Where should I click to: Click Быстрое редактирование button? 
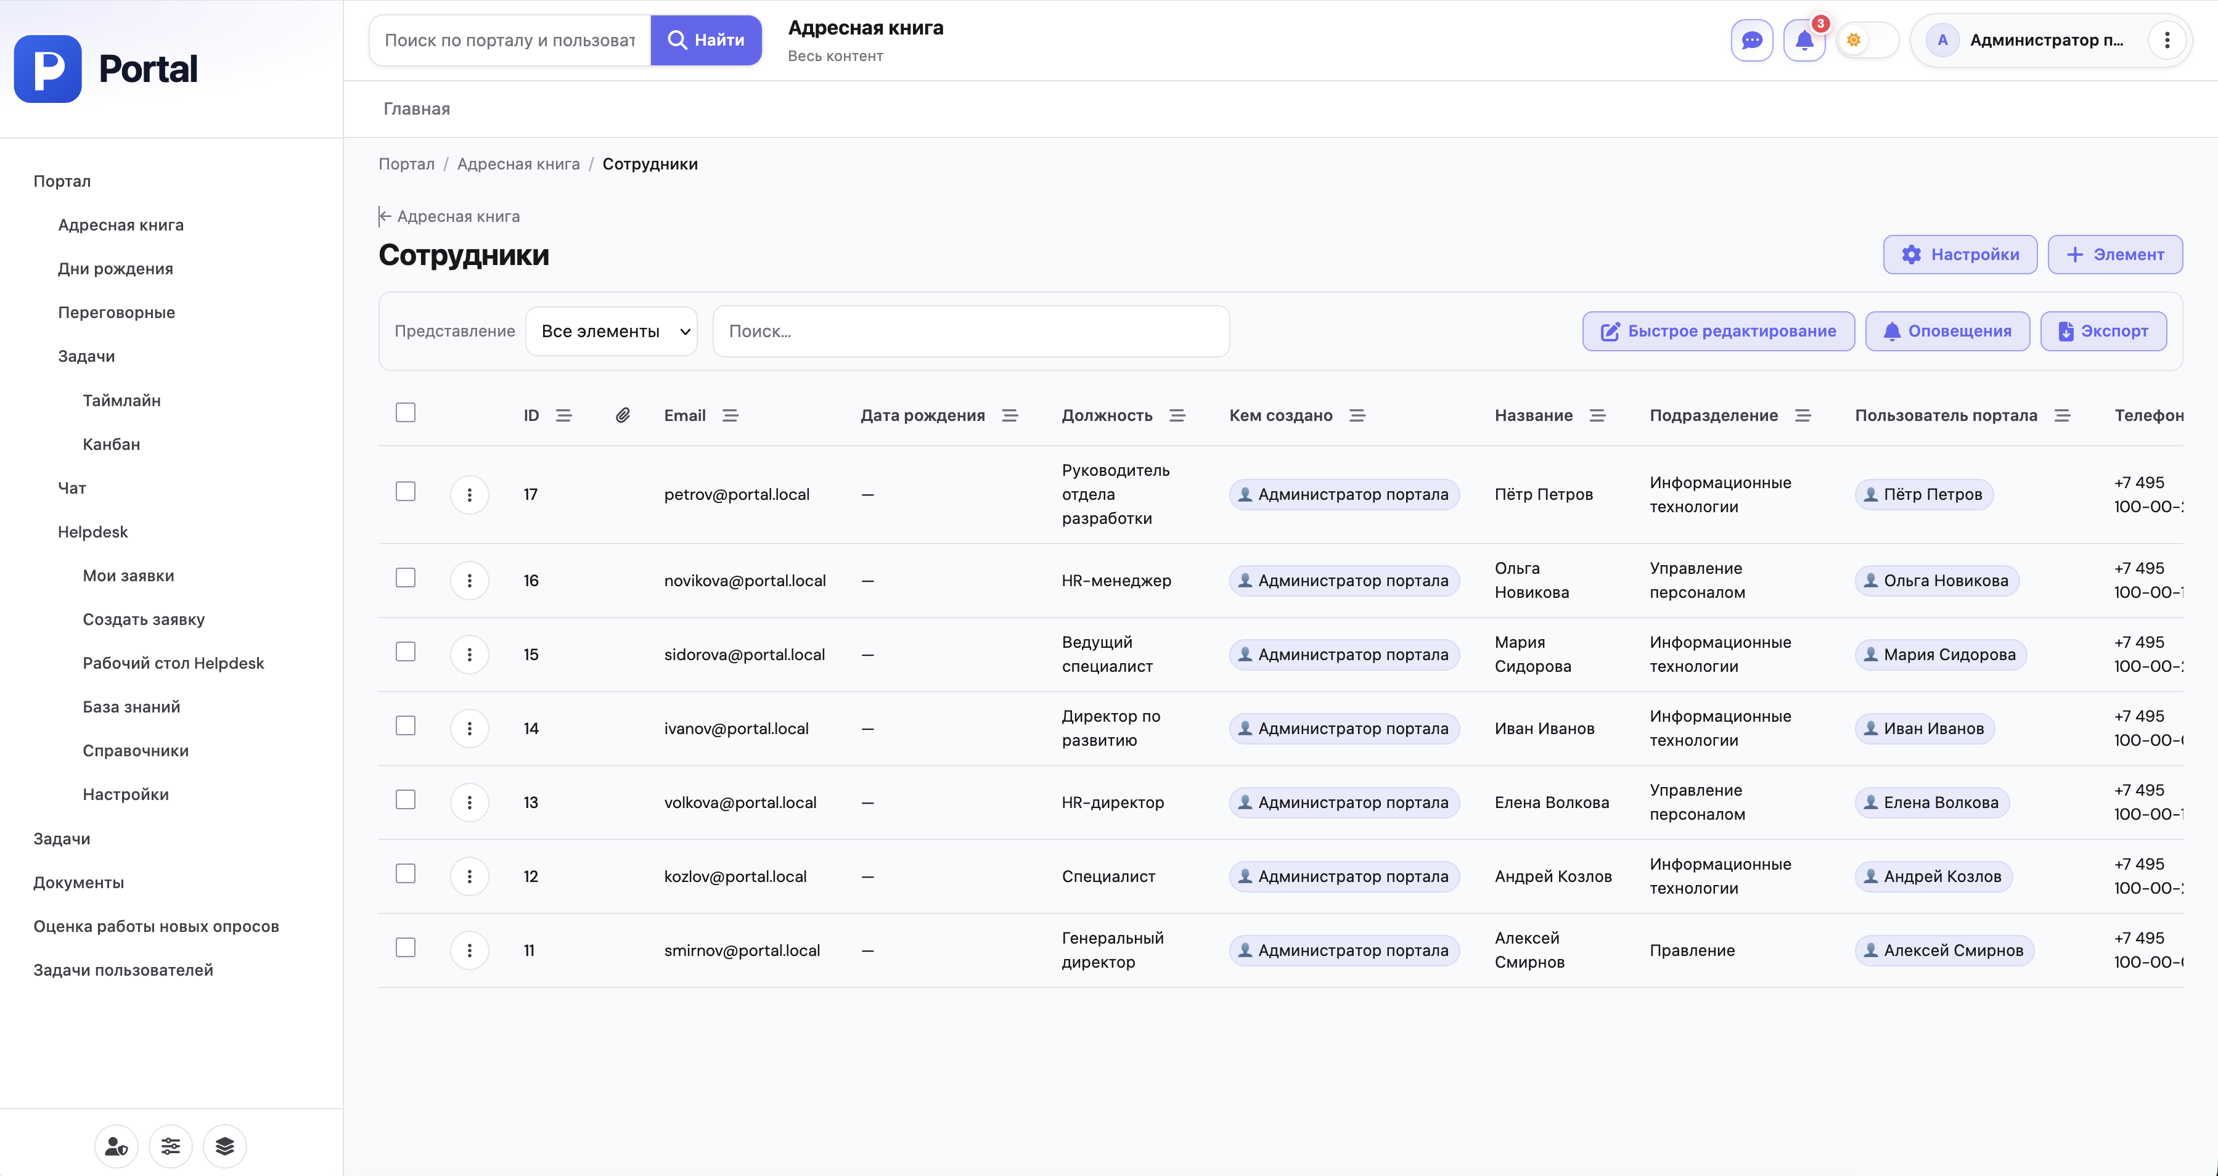[1717, 332]
